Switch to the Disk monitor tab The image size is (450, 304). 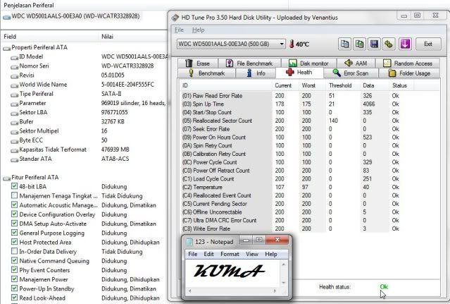point(308,63)
